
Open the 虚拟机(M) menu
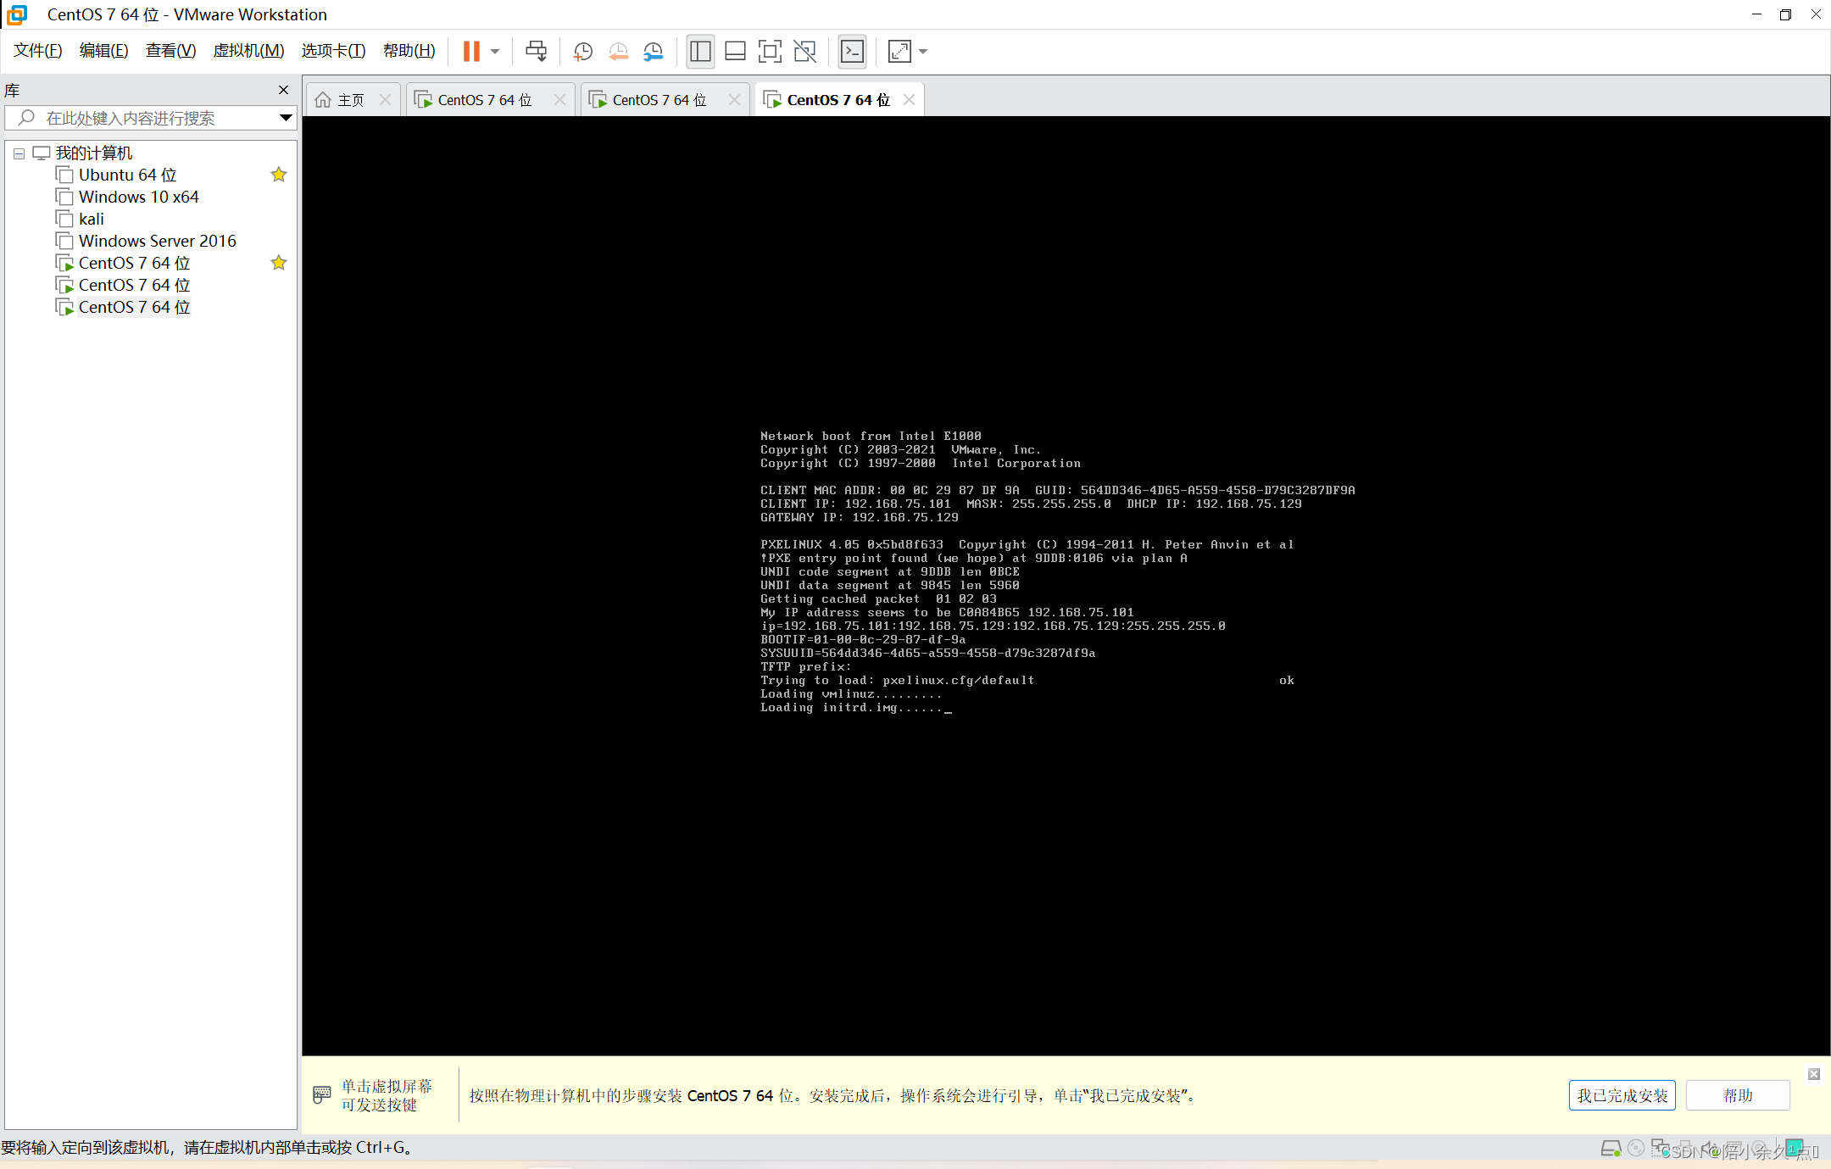pos(248,50)
